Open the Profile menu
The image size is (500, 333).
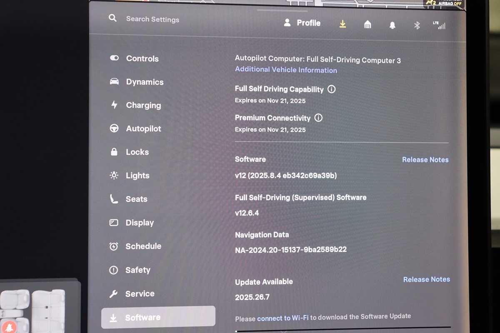[x=302, y=23]
